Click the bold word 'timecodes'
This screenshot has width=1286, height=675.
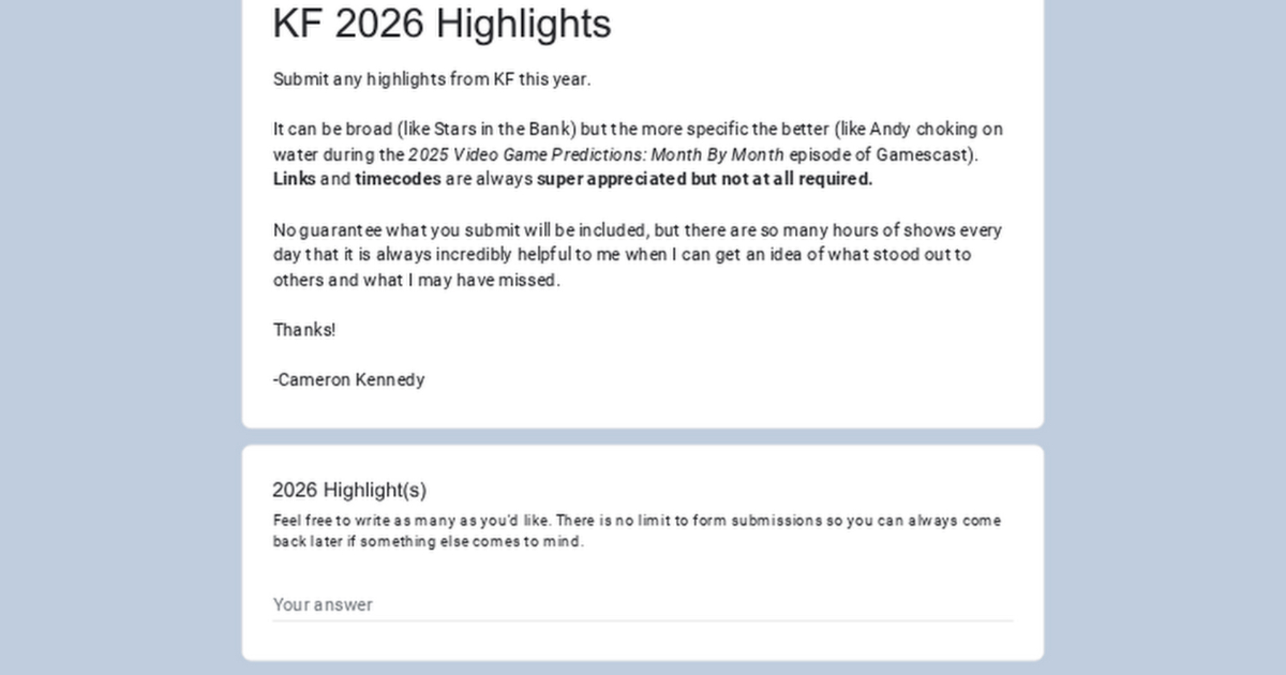[x=397, y=179]
